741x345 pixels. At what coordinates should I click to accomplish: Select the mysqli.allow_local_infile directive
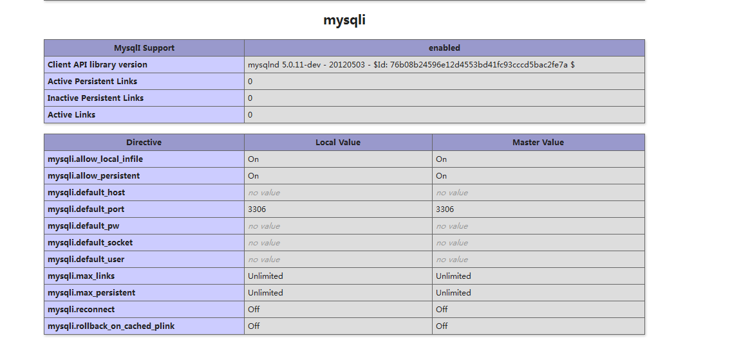point(95,159)
